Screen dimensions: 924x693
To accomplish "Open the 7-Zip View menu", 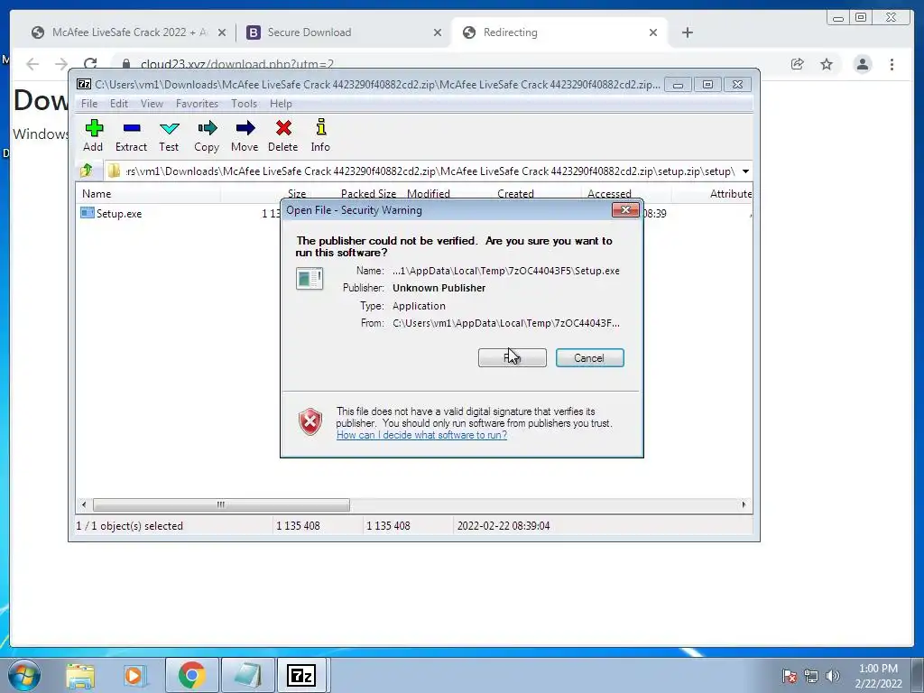I will point(152,104).
